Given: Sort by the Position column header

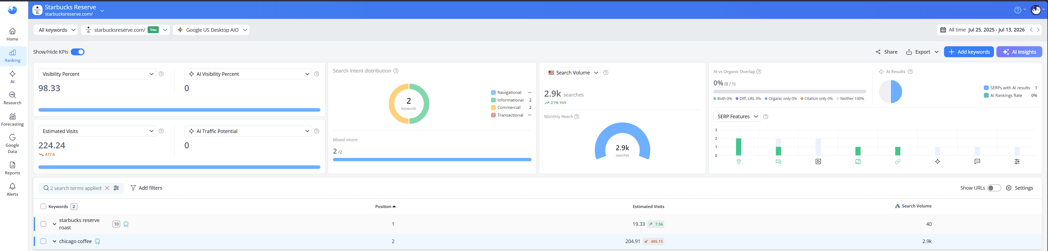Looking at the screenshot, I should 385,207.
